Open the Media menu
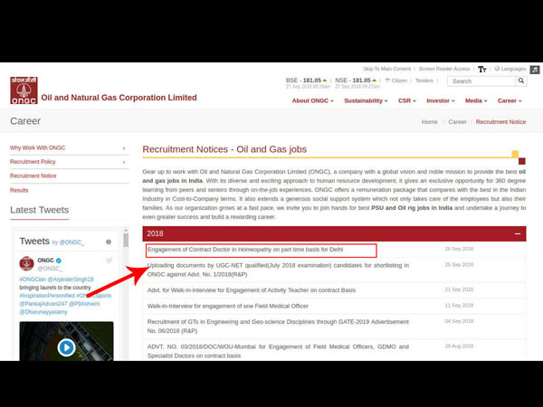543x407 pixels. [x=476, y=100]
